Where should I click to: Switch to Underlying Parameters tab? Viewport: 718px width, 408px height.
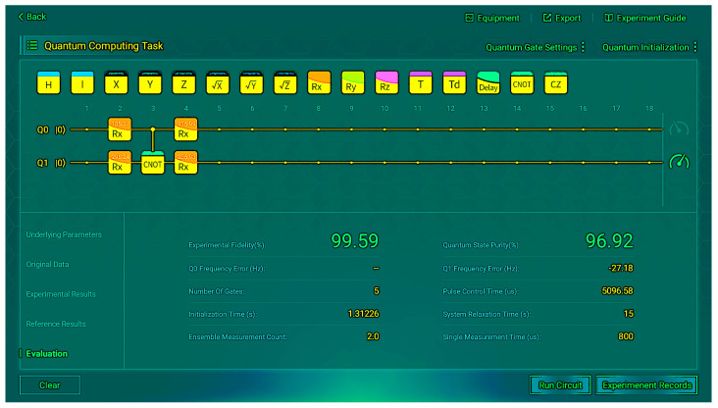coord(64,234)
